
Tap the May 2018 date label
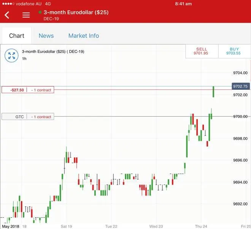click(11, 226)
